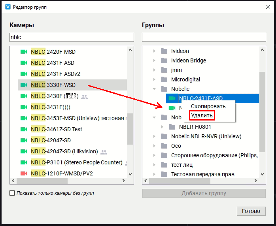Viewport: 276px width, 226px height.
Task: Click cameras list scroll left arrow
Action: point(13,181)
